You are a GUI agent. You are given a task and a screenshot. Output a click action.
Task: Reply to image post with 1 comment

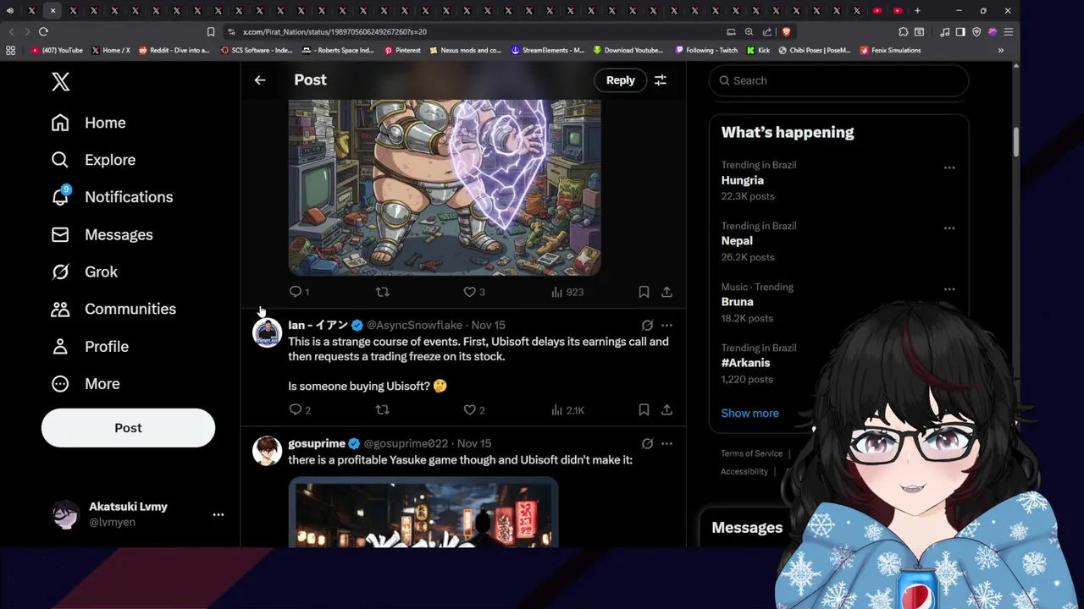(299, 292)
